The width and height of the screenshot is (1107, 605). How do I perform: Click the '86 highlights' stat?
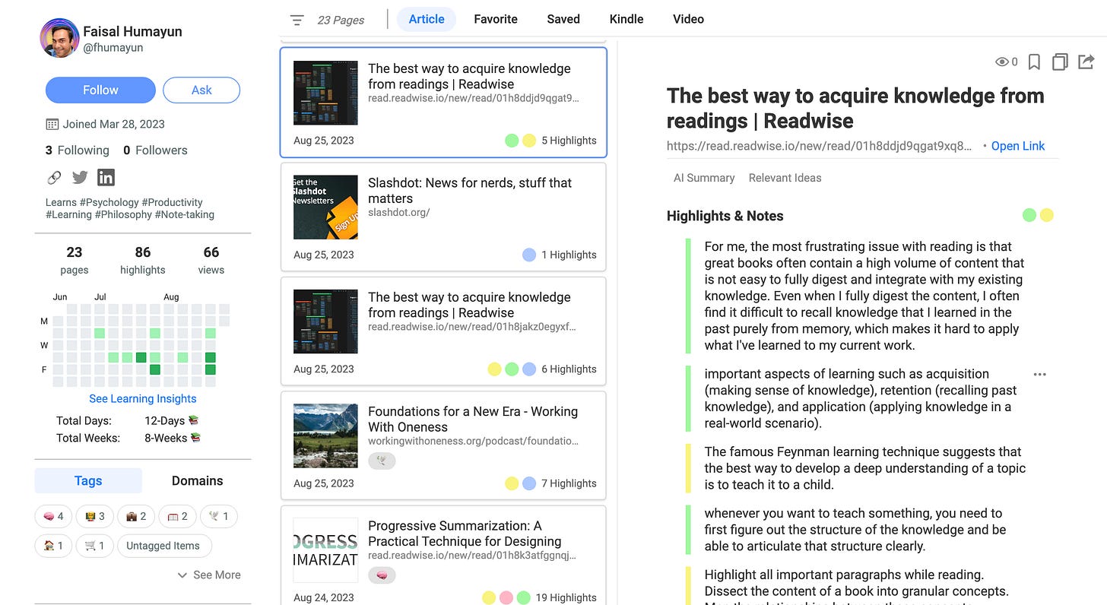[143, 260]
